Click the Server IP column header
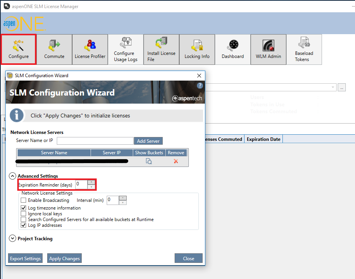 click(112, 153)
